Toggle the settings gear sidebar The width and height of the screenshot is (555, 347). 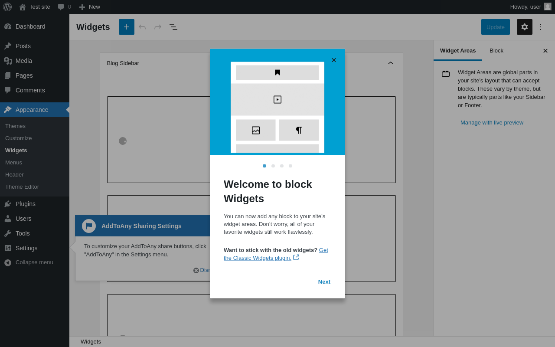click(x=525, y=27)
